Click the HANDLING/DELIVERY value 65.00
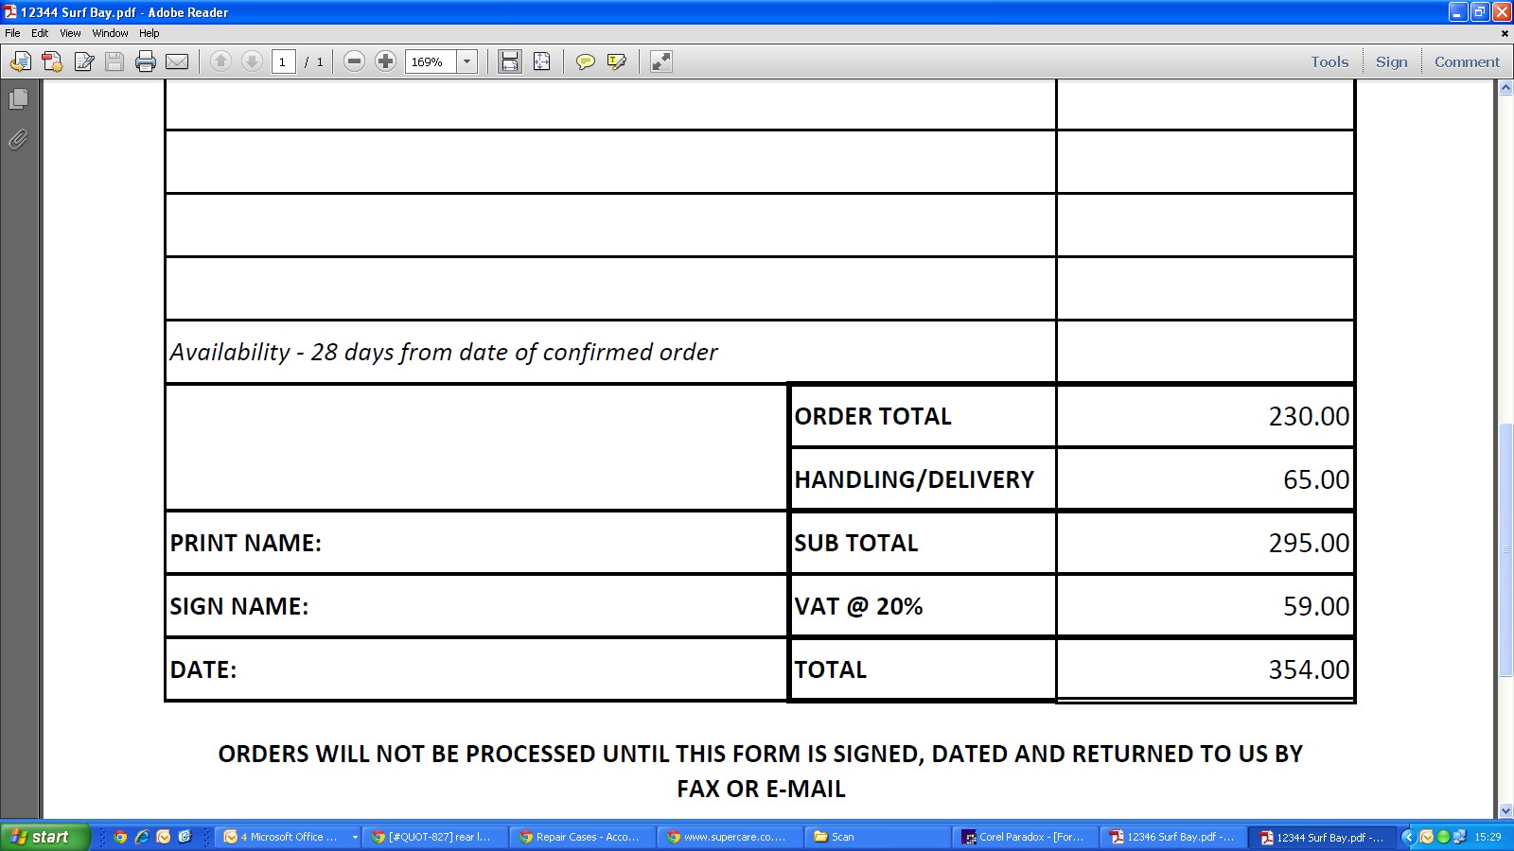Screen dimensions: 1514x851 [x=1316, y=479]
